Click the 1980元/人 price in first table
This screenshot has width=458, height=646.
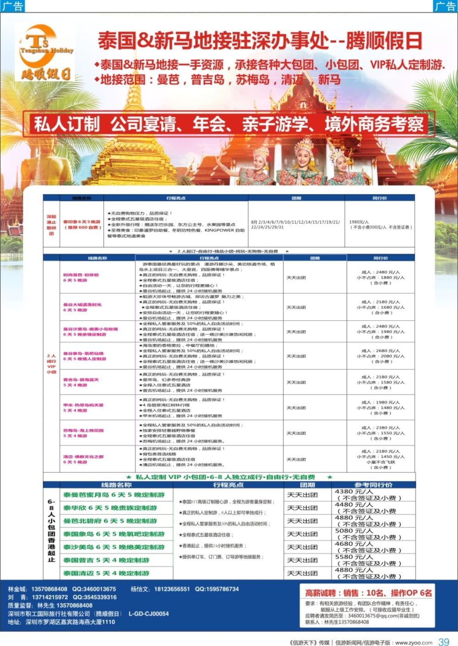pyautogui.click(x=359, y=222)
